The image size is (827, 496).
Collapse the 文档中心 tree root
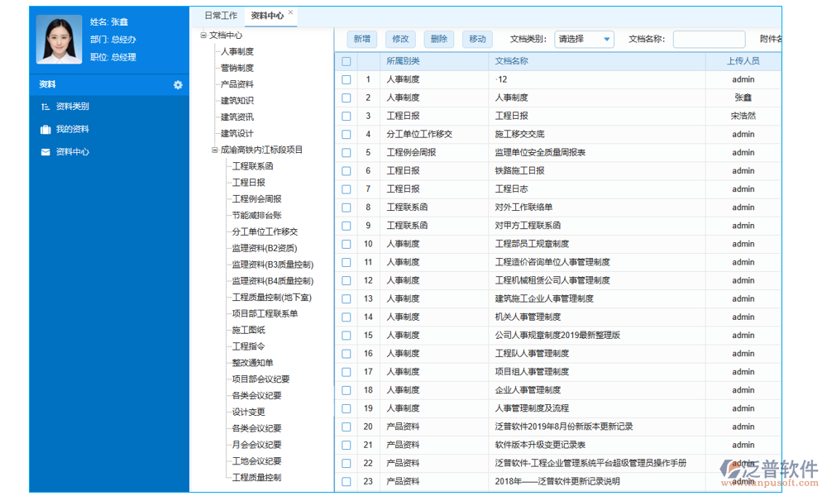(x=203, y=36)
